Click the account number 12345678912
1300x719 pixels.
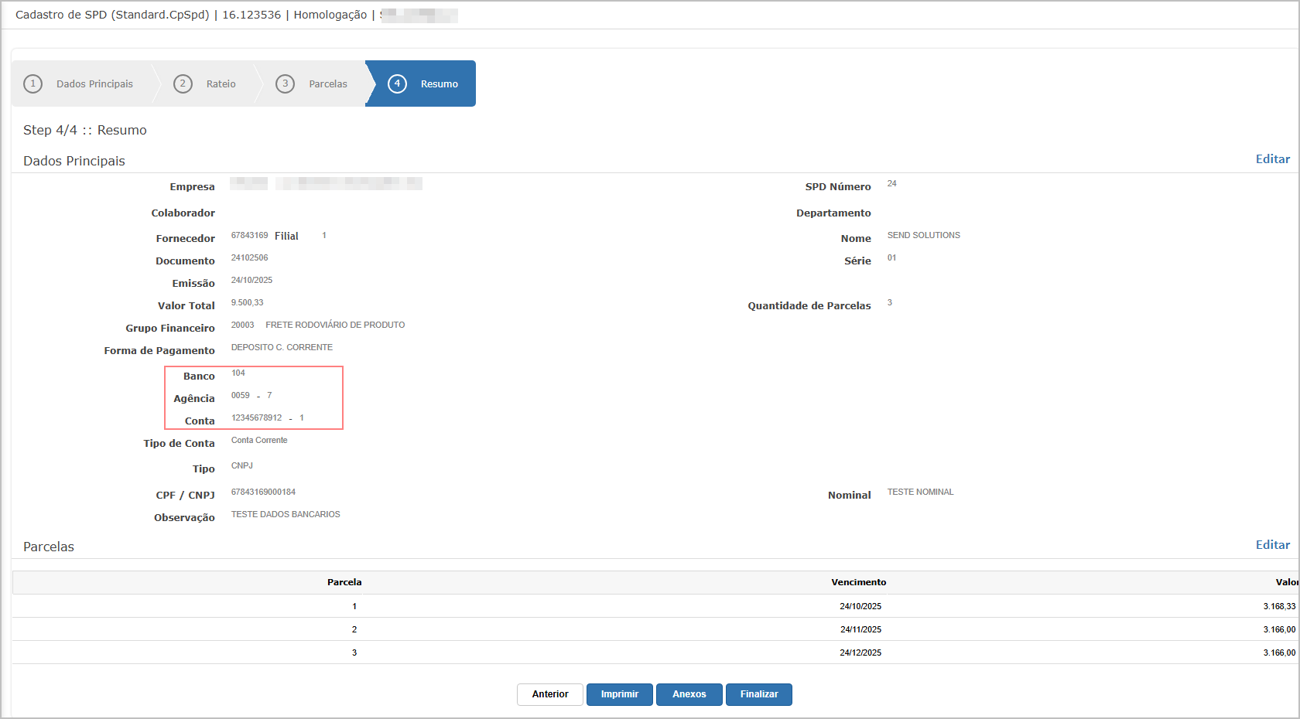(256, 418)
